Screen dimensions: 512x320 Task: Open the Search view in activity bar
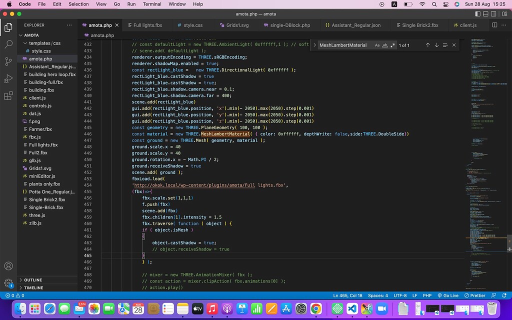coord(8,44)
